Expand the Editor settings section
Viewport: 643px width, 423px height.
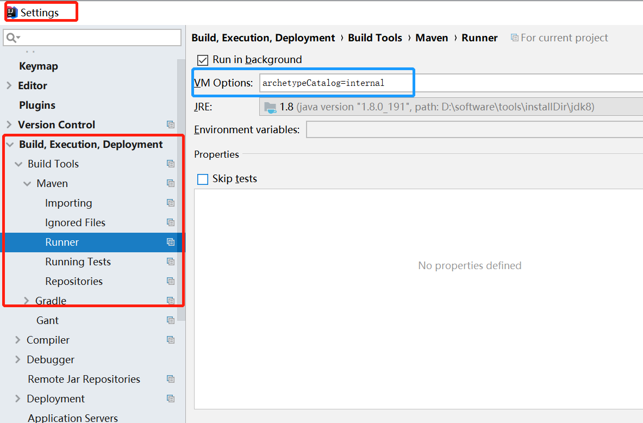9,85
